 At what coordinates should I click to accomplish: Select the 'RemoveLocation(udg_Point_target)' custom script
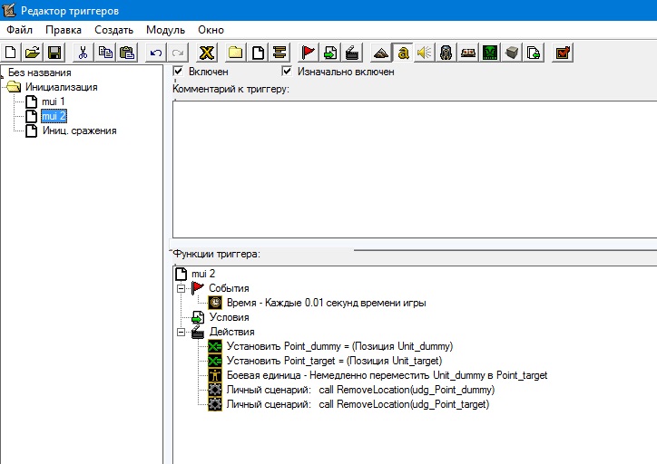(358, 404)
